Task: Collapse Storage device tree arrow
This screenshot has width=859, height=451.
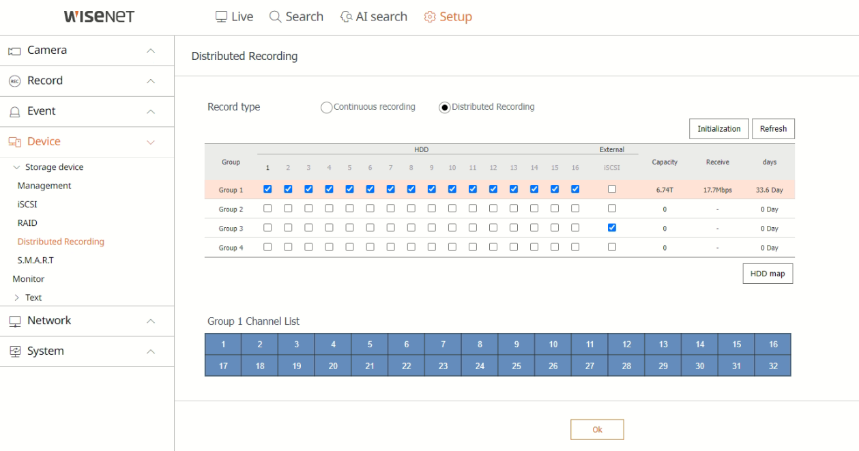Action: pos(17,167)
